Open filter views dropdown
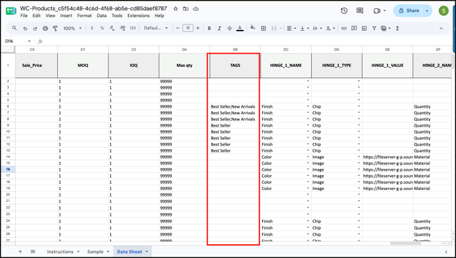 386,28
